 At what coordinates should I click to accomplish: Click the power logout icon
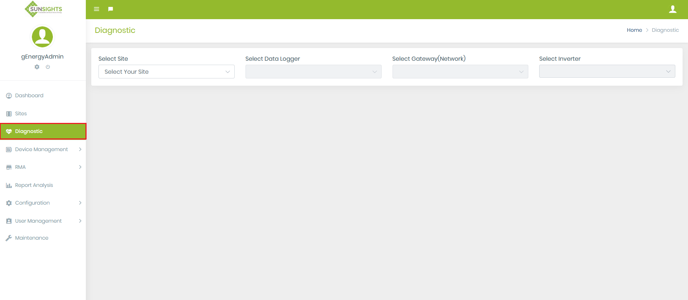pos(48,67)
